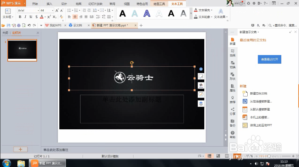Align text left
This screenshot has width=299, height=167.
pos(69,17)
